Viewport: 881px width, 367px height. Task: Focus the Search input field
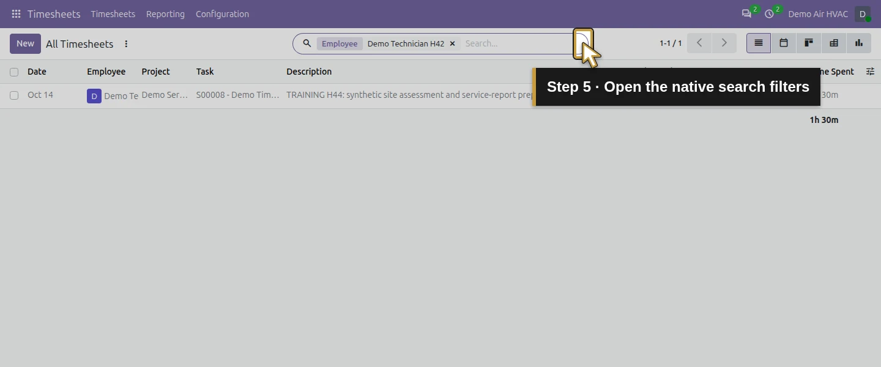(517, 43)
